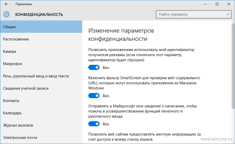Select "Сведения учетной записи" category

[x=41, y=88]
